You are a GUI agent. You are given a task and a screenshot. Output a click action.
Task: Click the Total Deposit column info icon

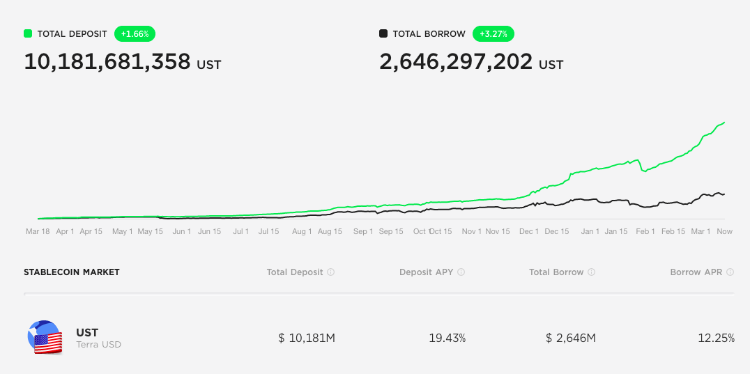331,272
